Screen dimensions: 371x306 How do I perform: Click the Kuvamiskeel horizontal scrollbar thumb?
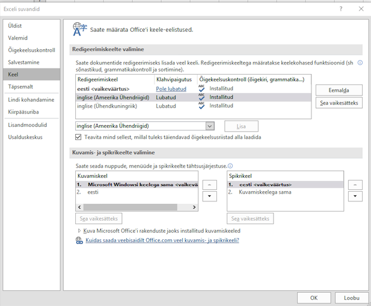tap(130, 207)
